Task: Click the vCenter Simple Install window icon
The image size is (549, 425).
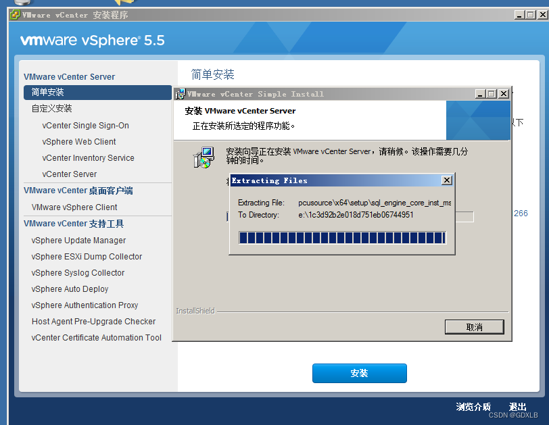Action: coord(181,94)
